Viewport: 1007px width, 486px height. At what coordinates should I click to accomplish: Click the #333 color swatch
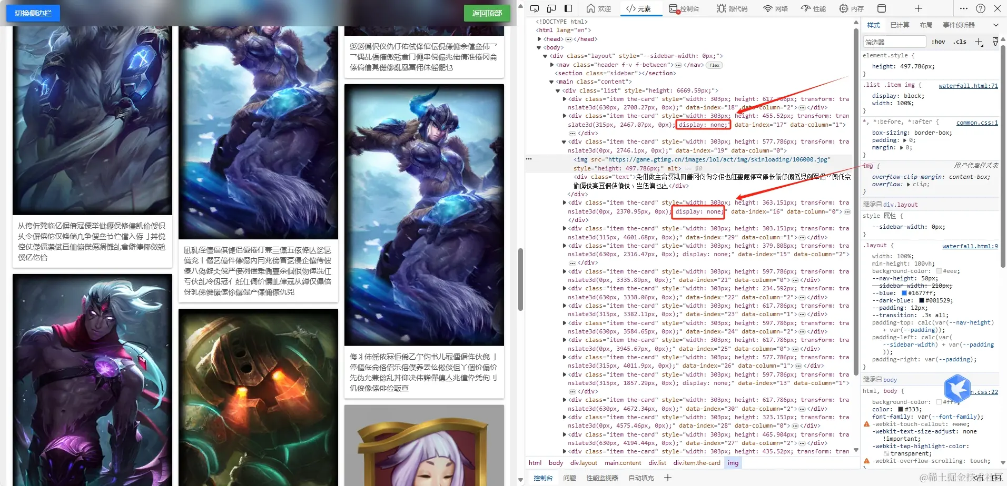tap(901, 409)
